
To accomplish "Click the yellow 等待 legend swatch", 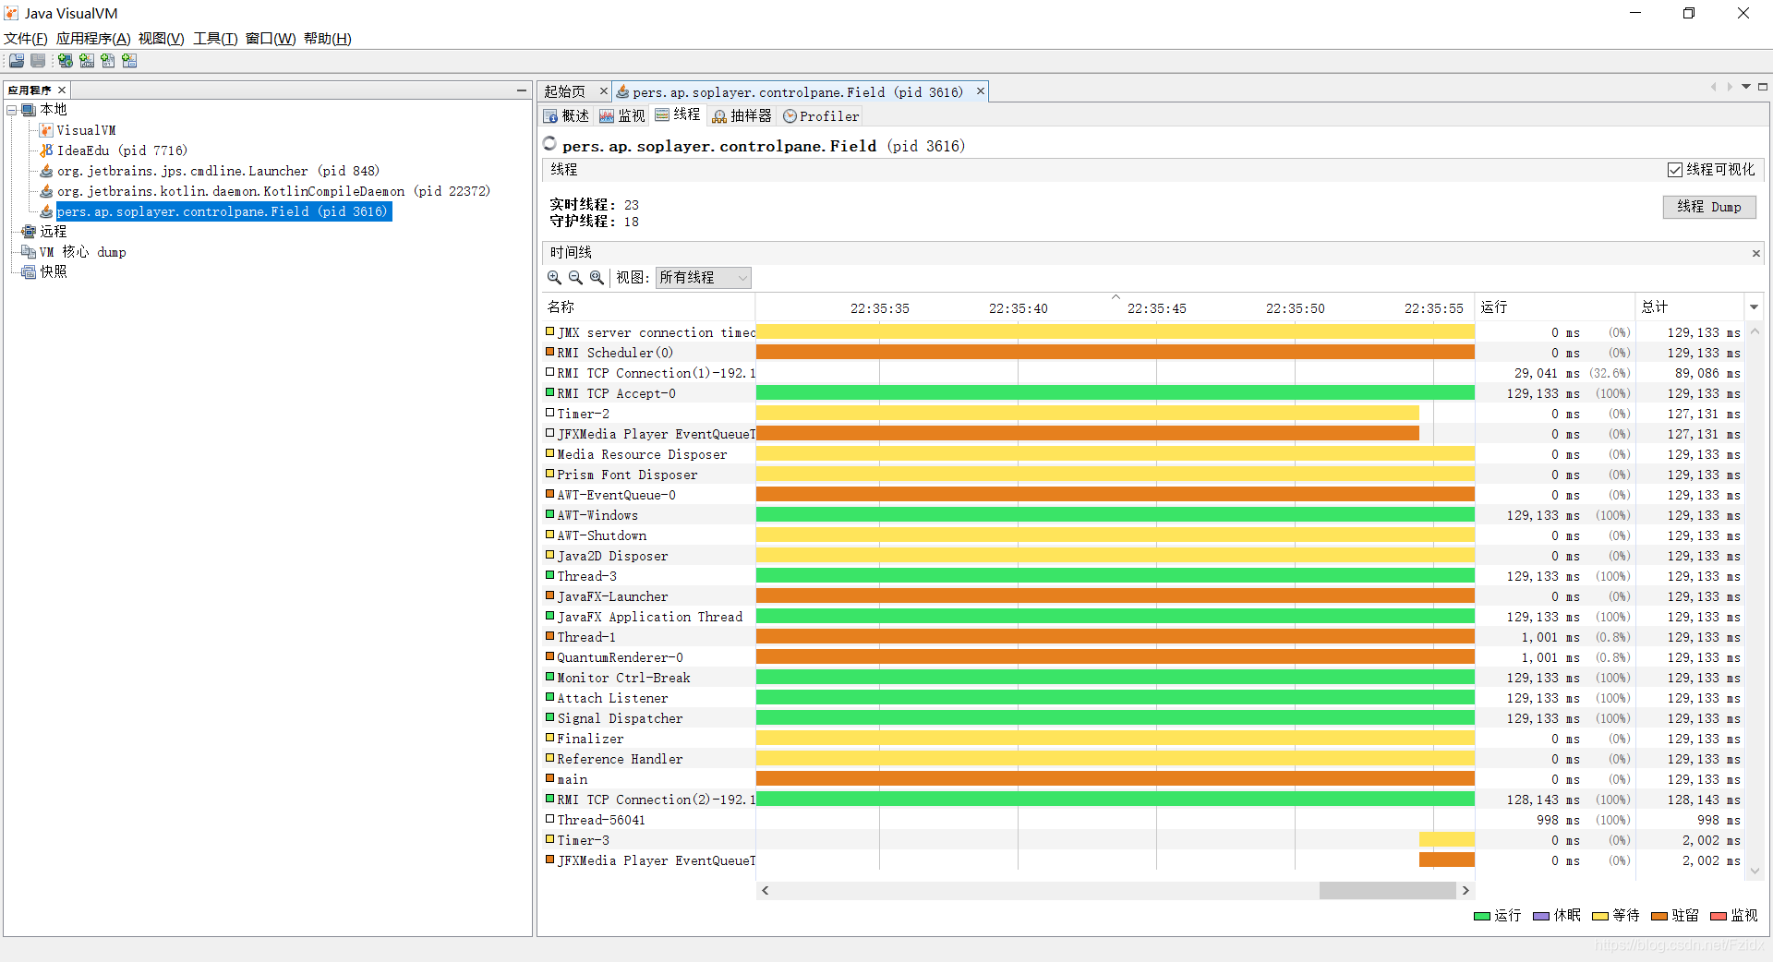I will [1600, 917].
